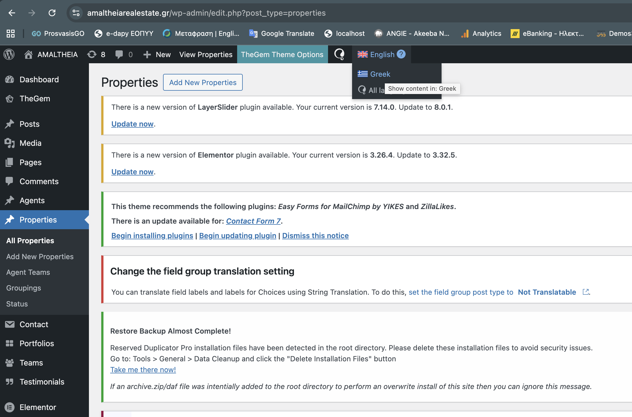Go back with browser back arrow

[x=12, y=13]
